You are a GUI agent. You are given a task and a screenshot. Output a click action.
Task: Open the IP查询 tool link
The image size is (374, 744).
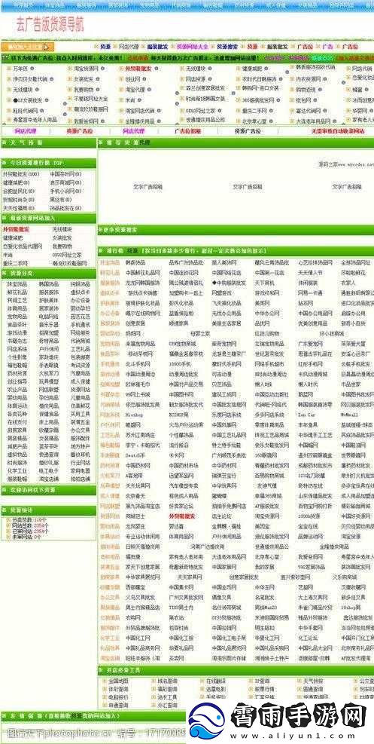263,681
